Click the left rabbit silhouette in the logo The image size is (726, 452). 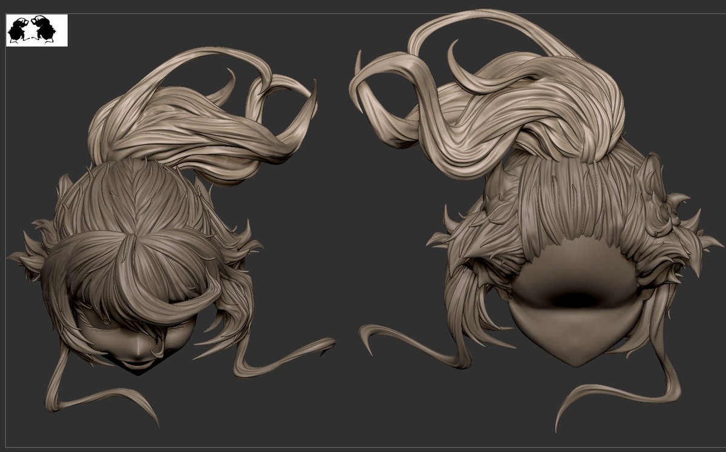(18, 27)
